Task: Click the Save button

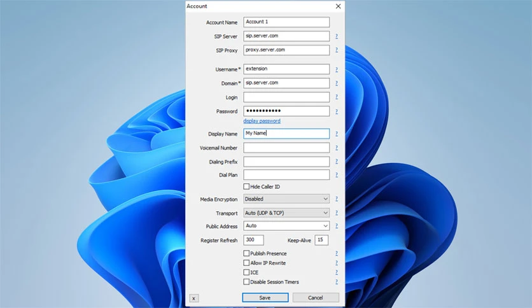Action: (x=265, y=297)
